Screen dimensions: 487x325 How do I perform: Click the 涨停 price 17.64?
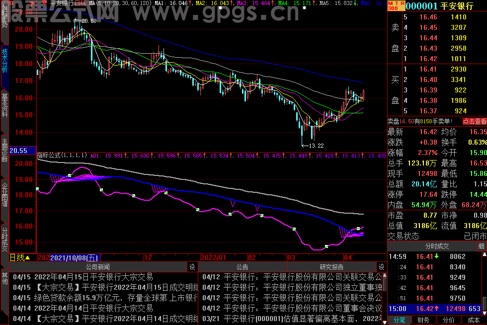pyautogui.click(x=428, y=194)
